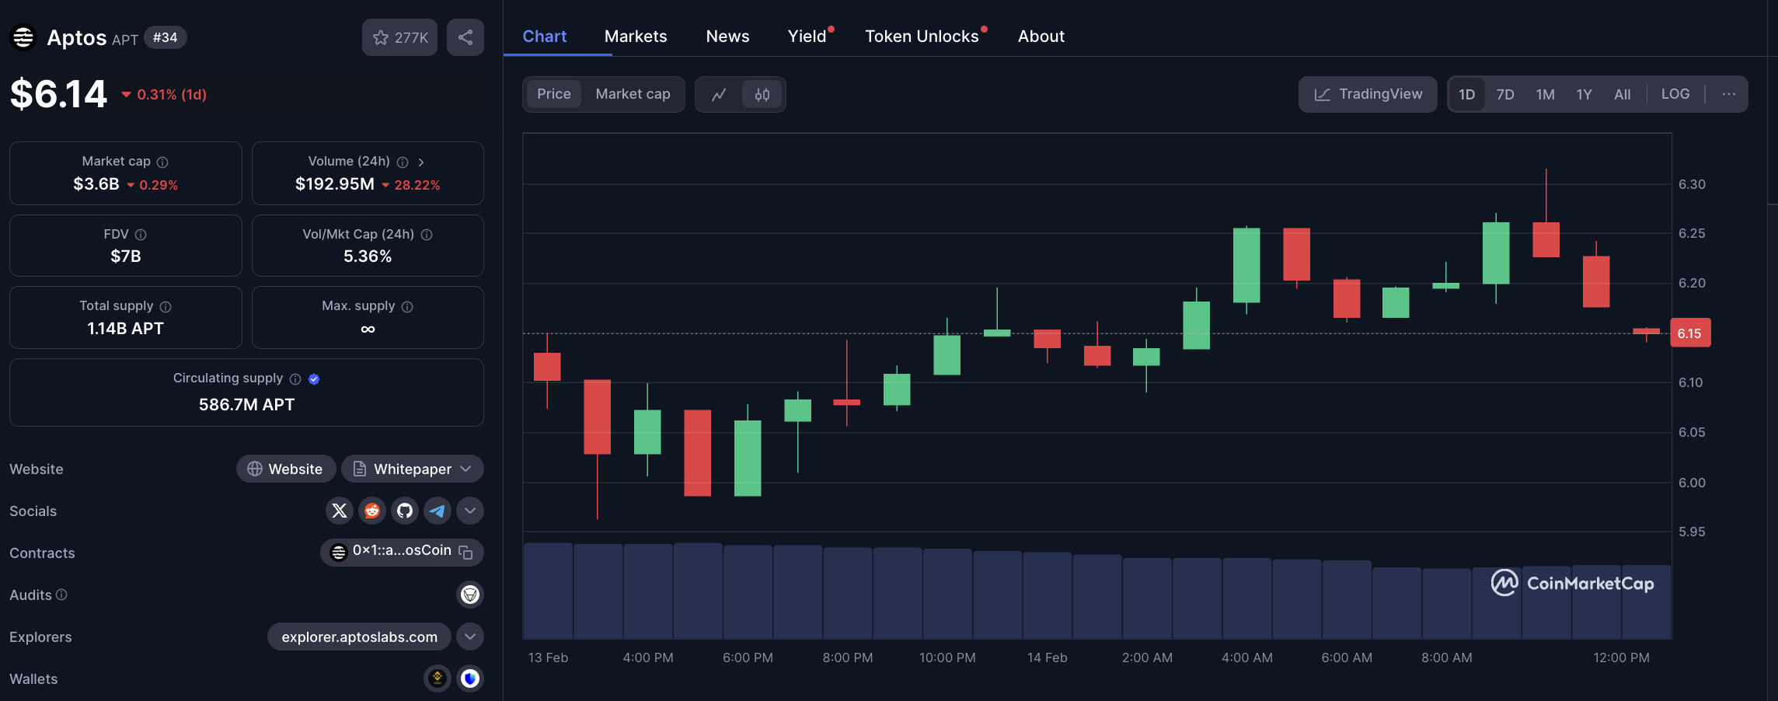Open explorer.aptoslabs.com link

click(x=359, y=636)
